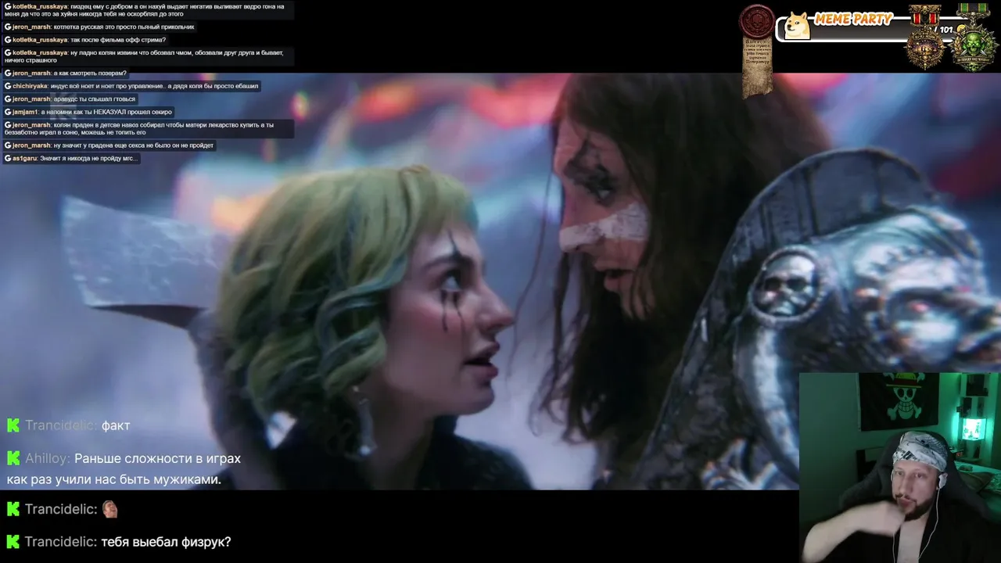Click the Doge icon on Meme Party bar
Image resolution: width=1001 pixels, height=563 pixels.
pyautogui.click(x=798, y=25)
